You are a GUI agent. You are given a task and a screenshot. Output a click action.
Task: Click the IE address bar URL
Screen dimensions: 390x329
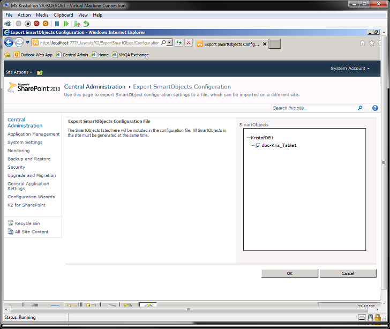[x=100, y=42]
